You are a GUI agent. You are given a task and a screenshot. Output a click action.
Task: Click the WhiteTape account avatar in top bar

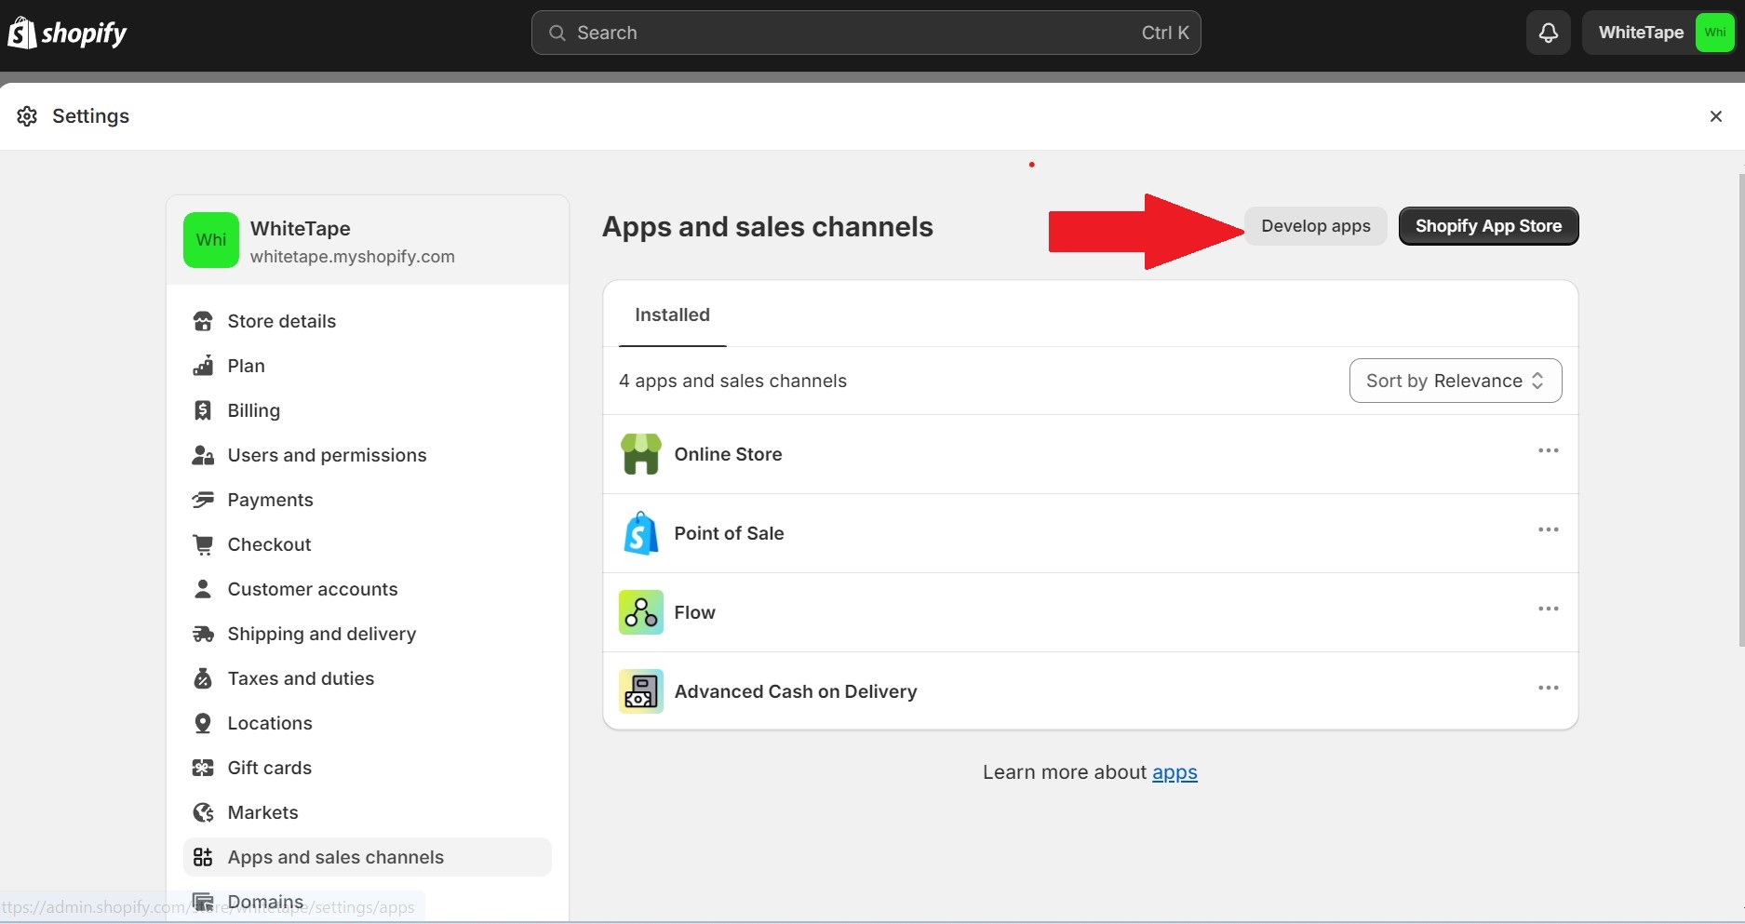(1714, 33)
